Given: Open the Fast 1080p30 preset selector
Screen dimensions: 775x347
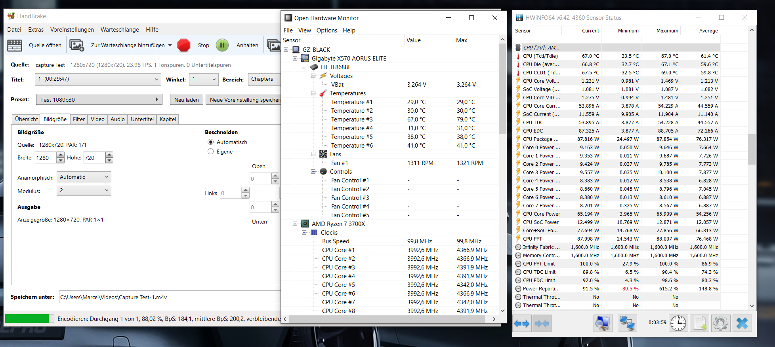Looking at the screenshot, I should click(99, 100).
